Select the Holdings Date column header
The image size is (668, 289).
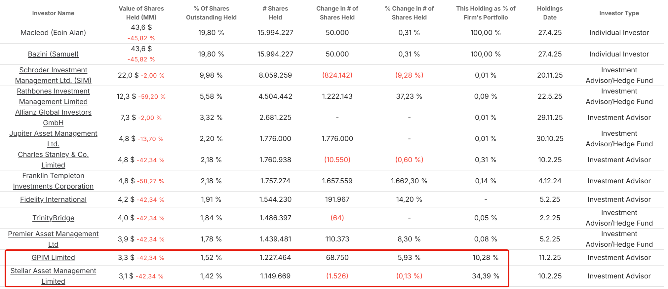[x=550, y=13]
